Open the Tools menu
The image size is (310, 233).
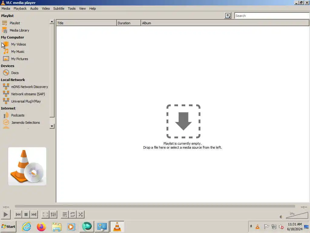coord(71,8)
